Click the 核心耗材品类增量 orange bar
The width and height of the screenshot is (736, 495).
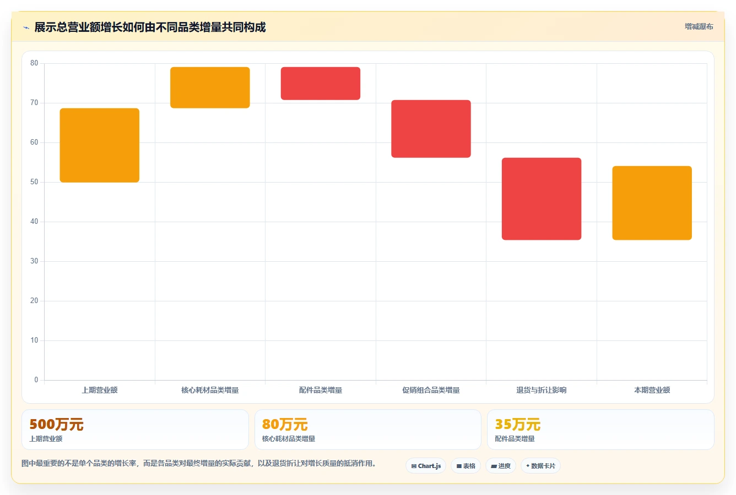[210, 87]
